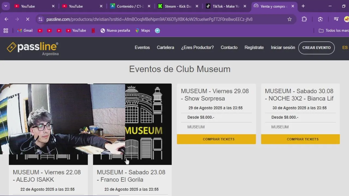
Task: Click '23 de Agosto 2025 a las 23:55'
Action: pyautogui.click(x=131, y=189)
